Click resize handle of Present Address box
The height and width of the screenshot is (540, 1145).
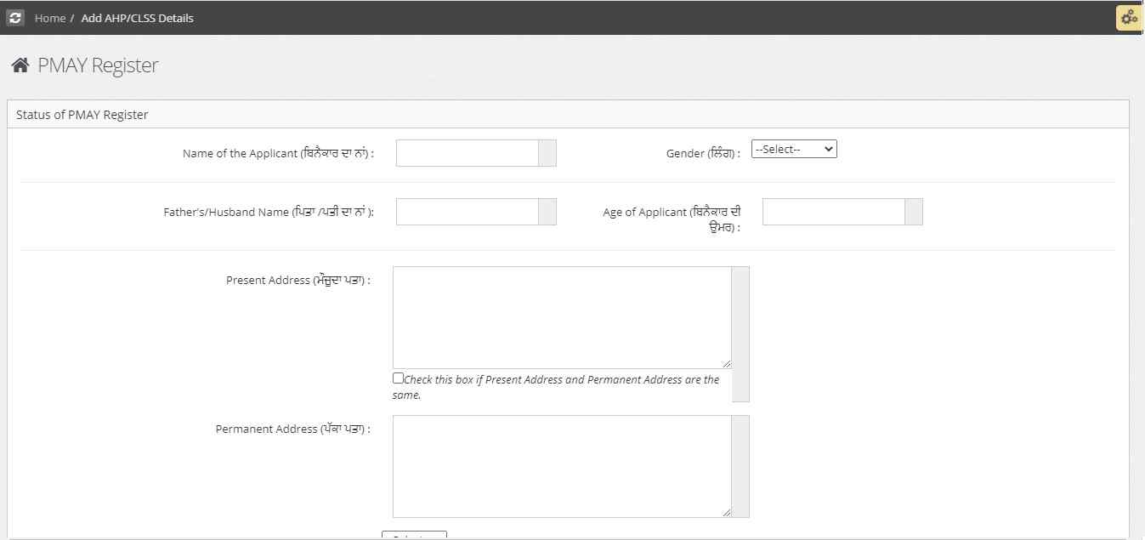pyautogui.click(x=726, y=363)
